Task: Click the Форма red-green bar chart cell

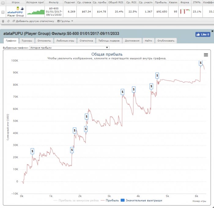Action: point(185,11)
